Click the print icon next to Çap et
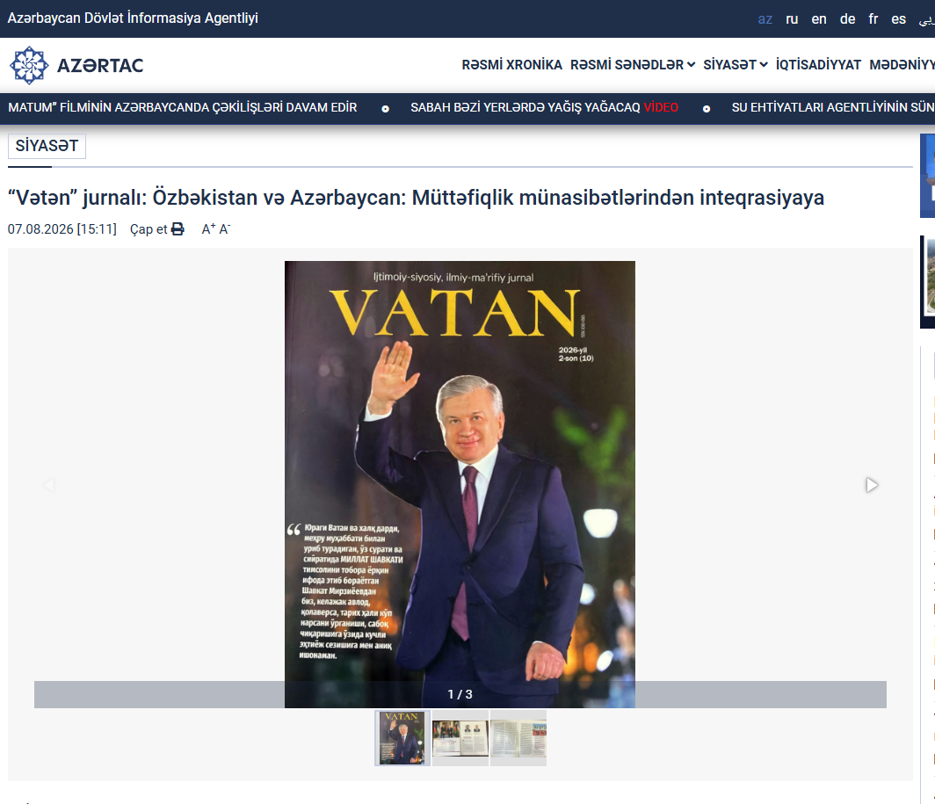 pos(178,229)
